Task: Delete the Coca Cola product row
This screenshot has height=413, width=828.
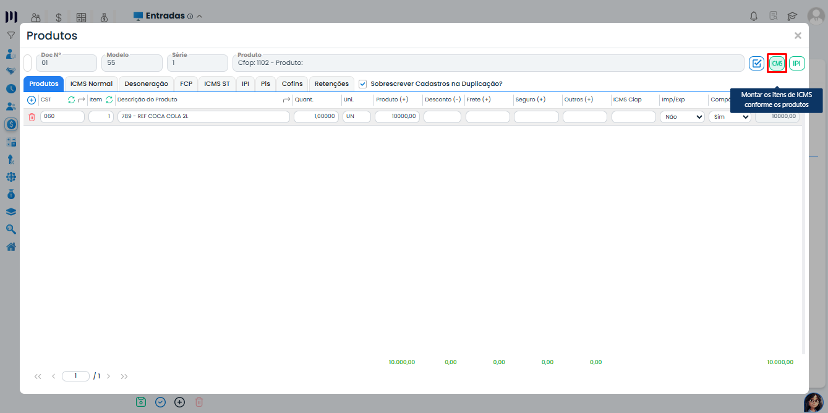Action: coord(32,117)
